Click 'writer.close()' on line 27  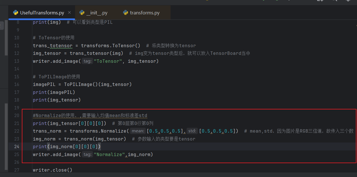click(x=52, y=170)
